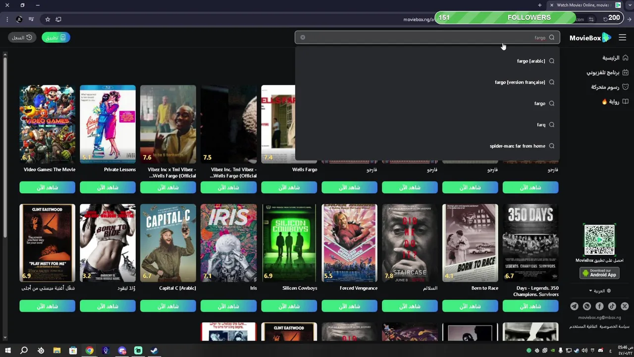Click شاهد الآن under Capital C [Arabic]
This screenshot has height=357, width=634.
click(x=168, y=306)
